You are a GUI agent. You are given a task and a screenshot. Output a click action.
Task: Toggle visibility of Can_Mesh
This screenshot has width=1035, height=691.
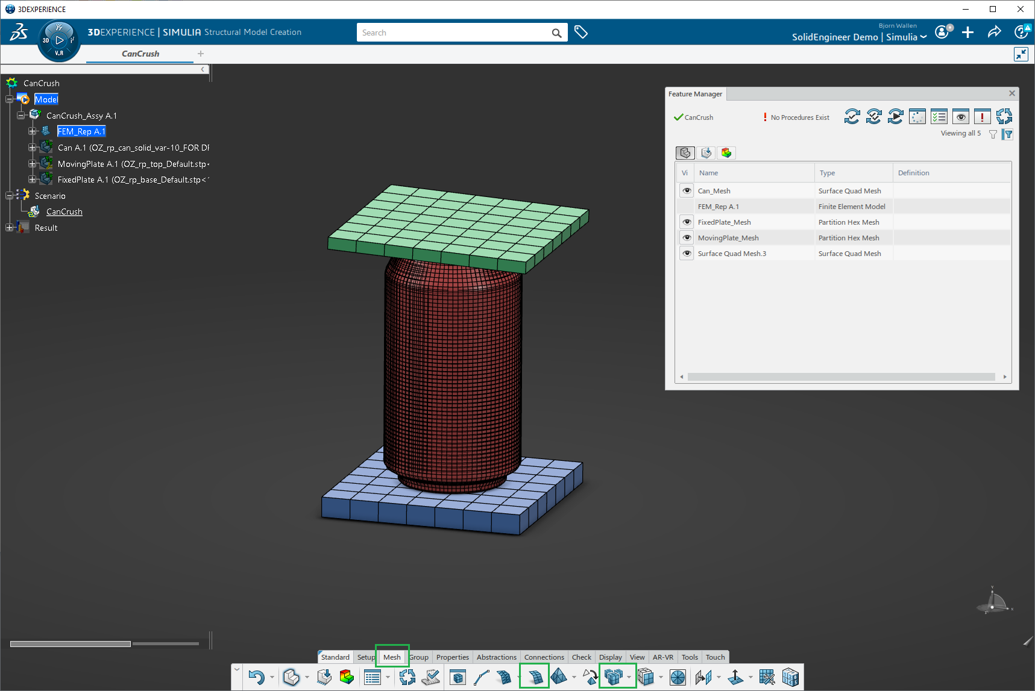687,191
